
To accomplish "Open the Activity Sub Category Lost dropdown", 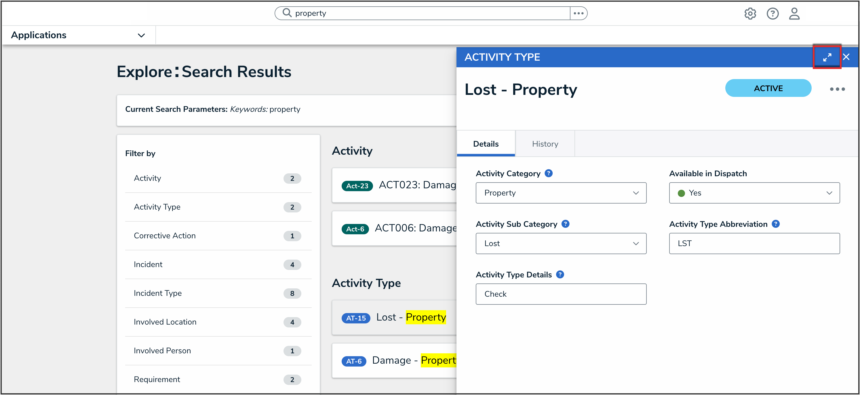I will pyautogui.click(x=561, y=244).
